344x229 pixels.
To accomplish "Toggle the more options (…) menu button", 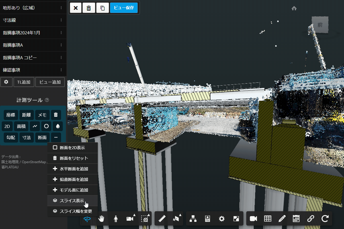I will point(56,137).
